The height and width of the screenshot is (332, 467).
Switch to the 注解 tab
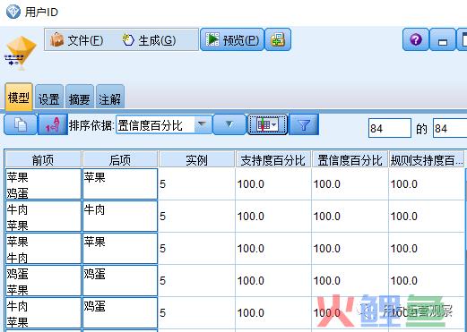pyautogui.click(x=110, y=98)
